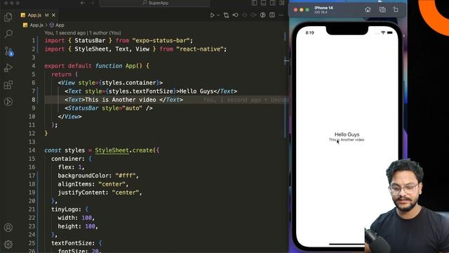Close the App.js tab
Viewport: 449px width, 253px height.
(x=53, y=15)
